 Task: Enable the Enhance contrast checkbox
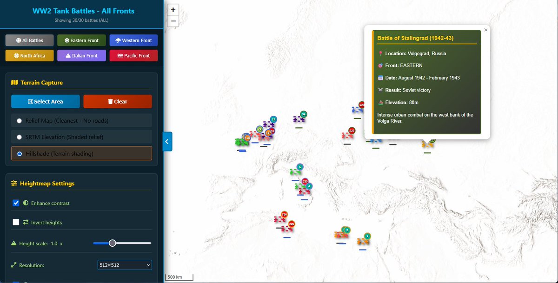(x=16, y=203)
